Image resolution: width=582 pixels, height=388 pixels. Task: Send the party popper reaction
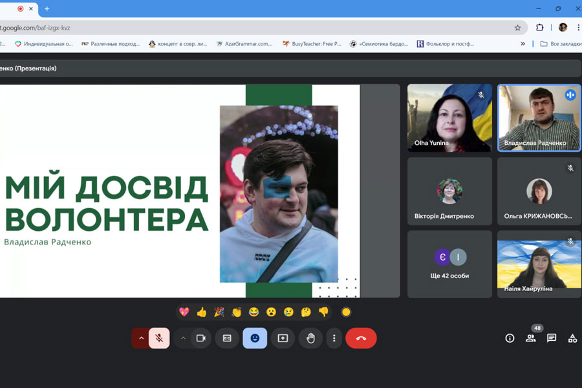coord(219,312)
